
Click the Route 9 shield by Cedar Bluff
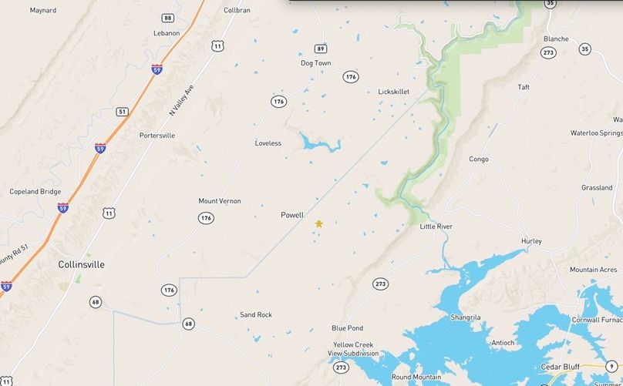click(612, 367)
